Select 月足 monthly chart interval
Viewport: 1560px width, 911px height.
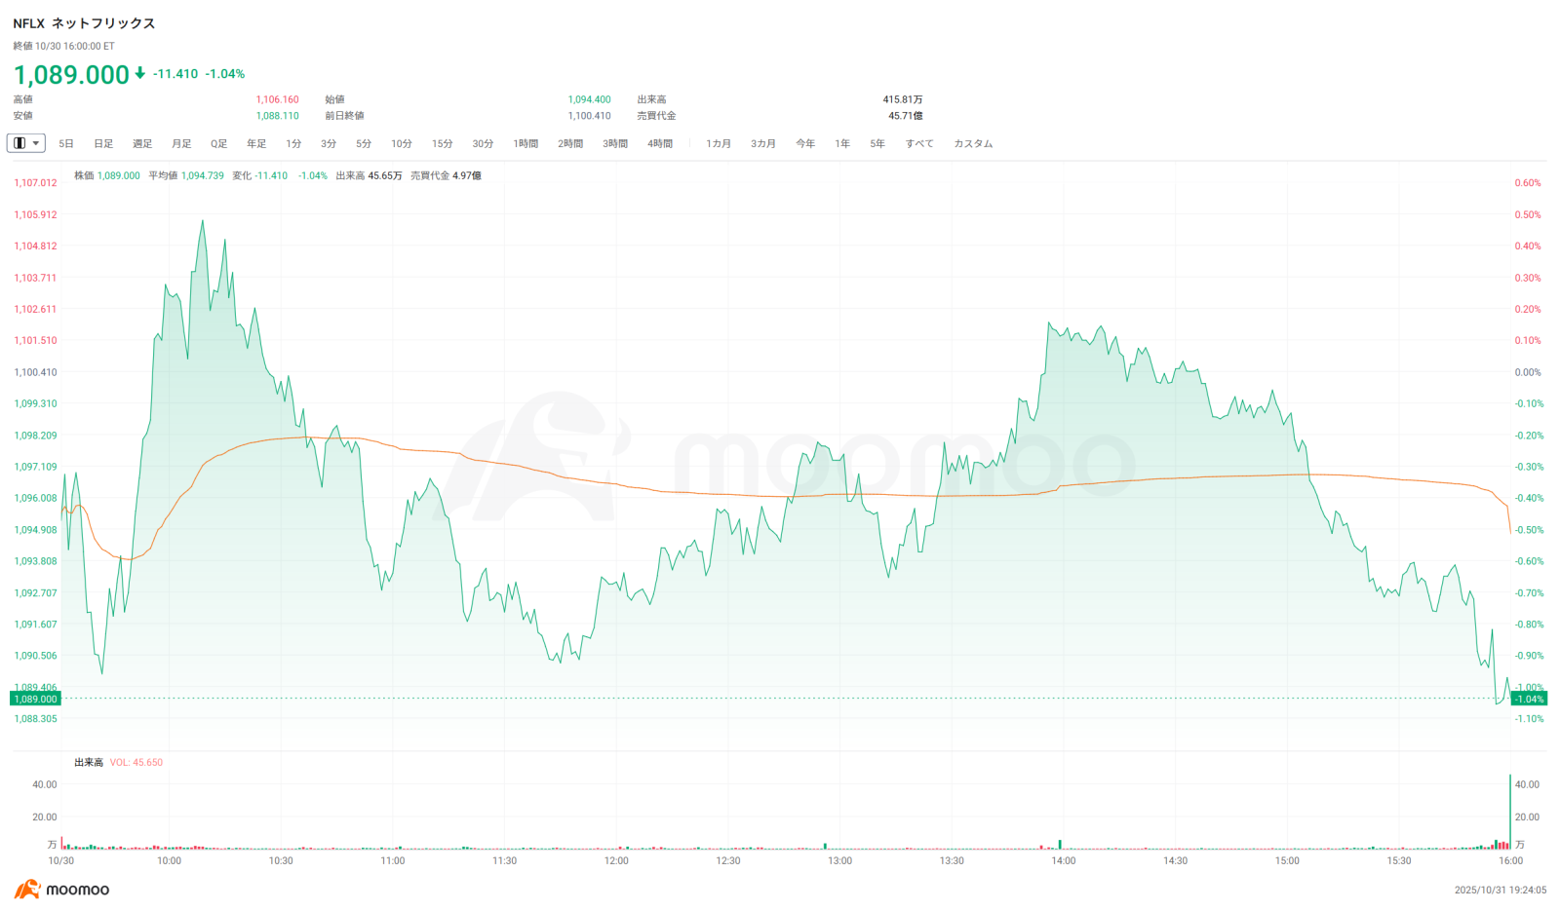181,144
